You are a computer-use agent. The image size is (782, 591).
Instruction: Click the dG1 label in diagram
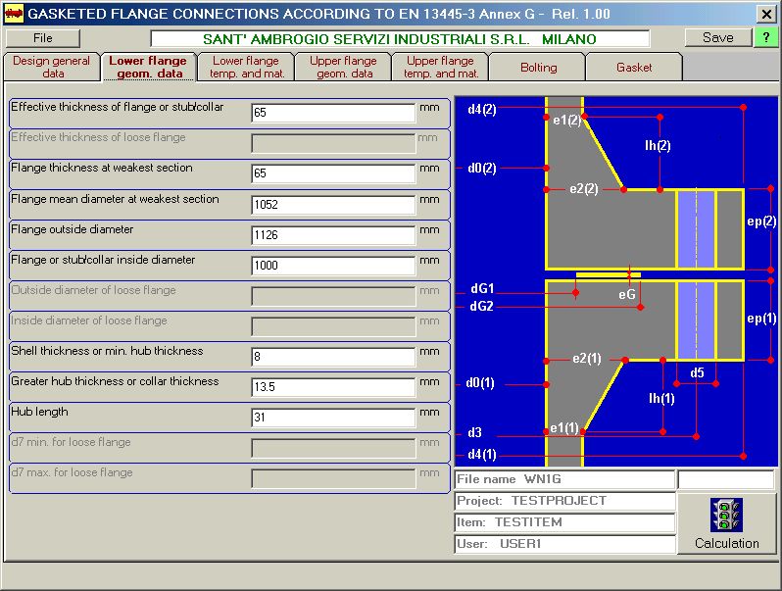pos(482,288)
